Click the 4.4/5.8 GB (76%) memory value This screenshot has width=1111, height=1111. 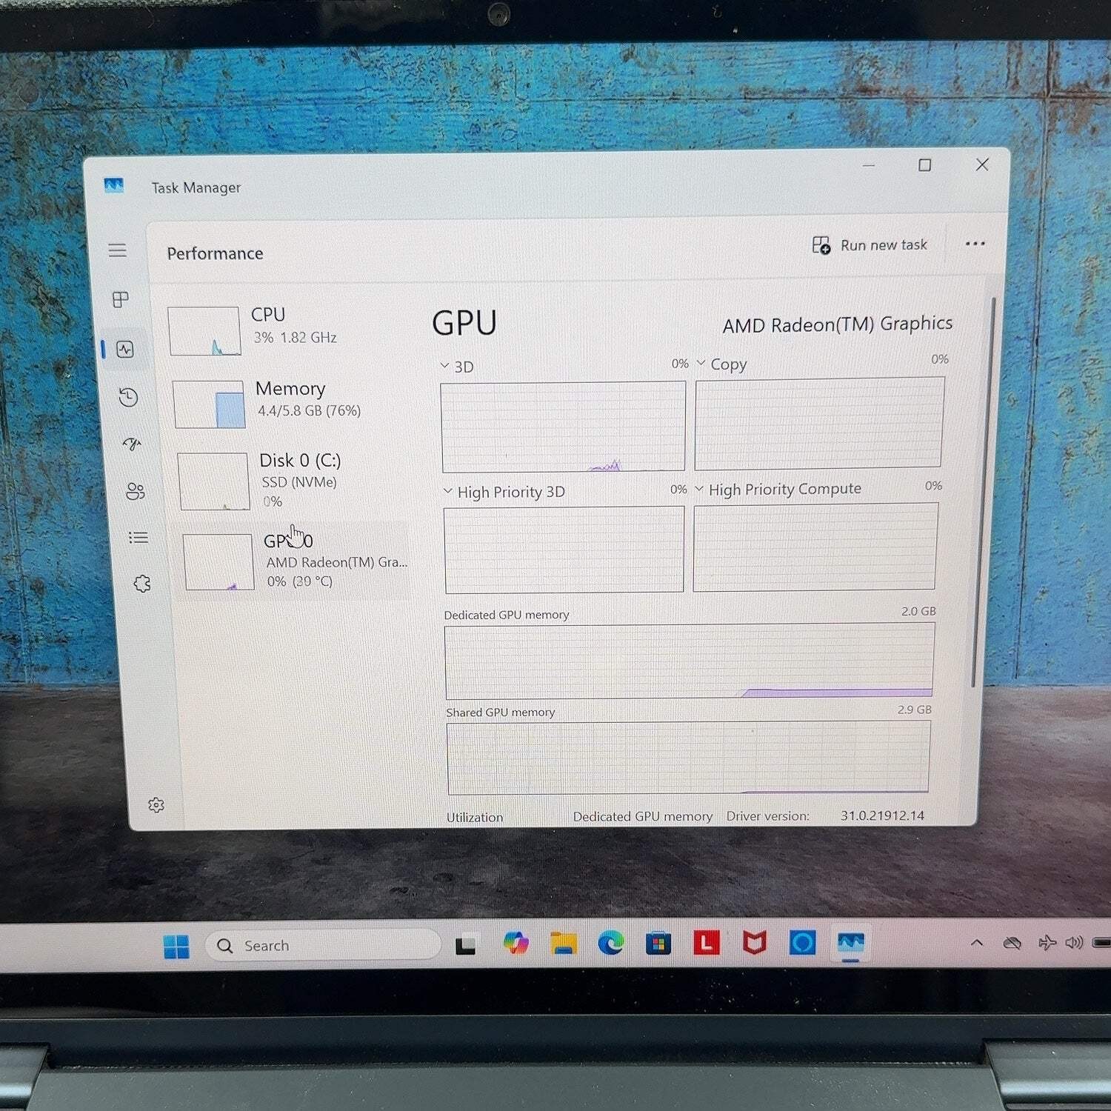309,410
